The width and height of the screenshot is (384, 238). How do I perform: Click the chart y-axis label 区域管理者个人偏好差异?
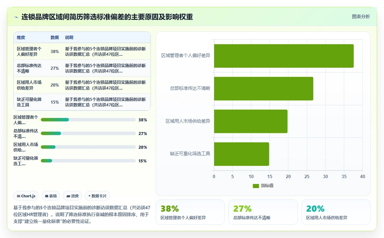tap(185, 56)
